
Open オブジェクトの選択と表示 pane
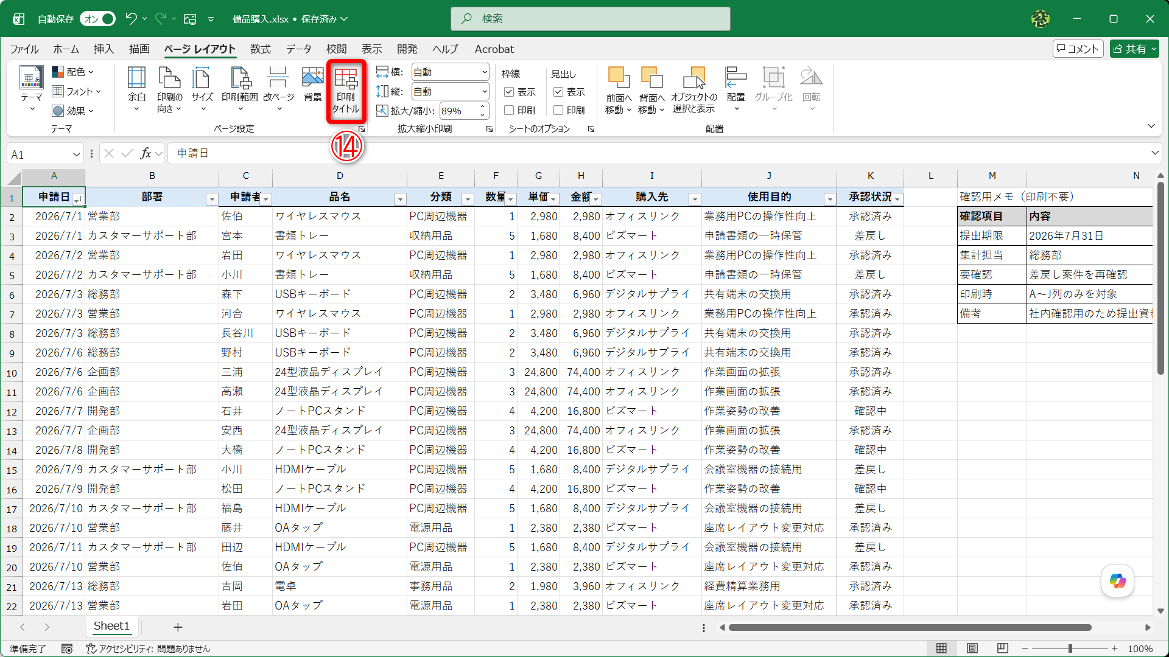[694, 90]
